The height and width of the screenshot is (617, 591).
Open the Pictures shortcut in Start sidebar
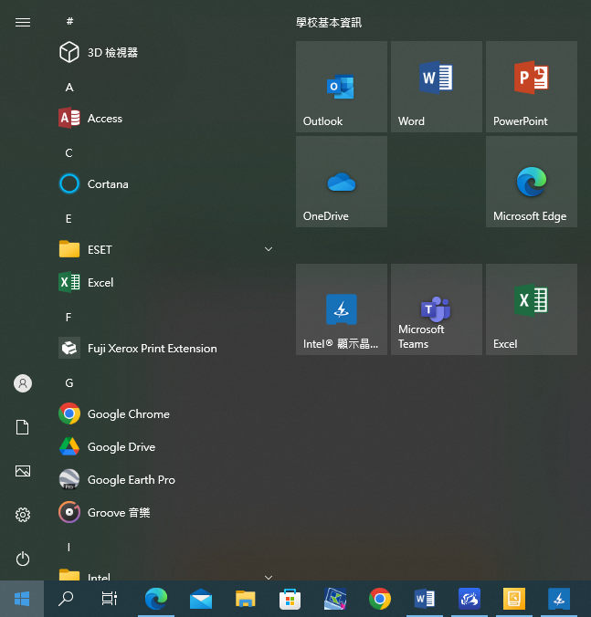pos(23,471)
